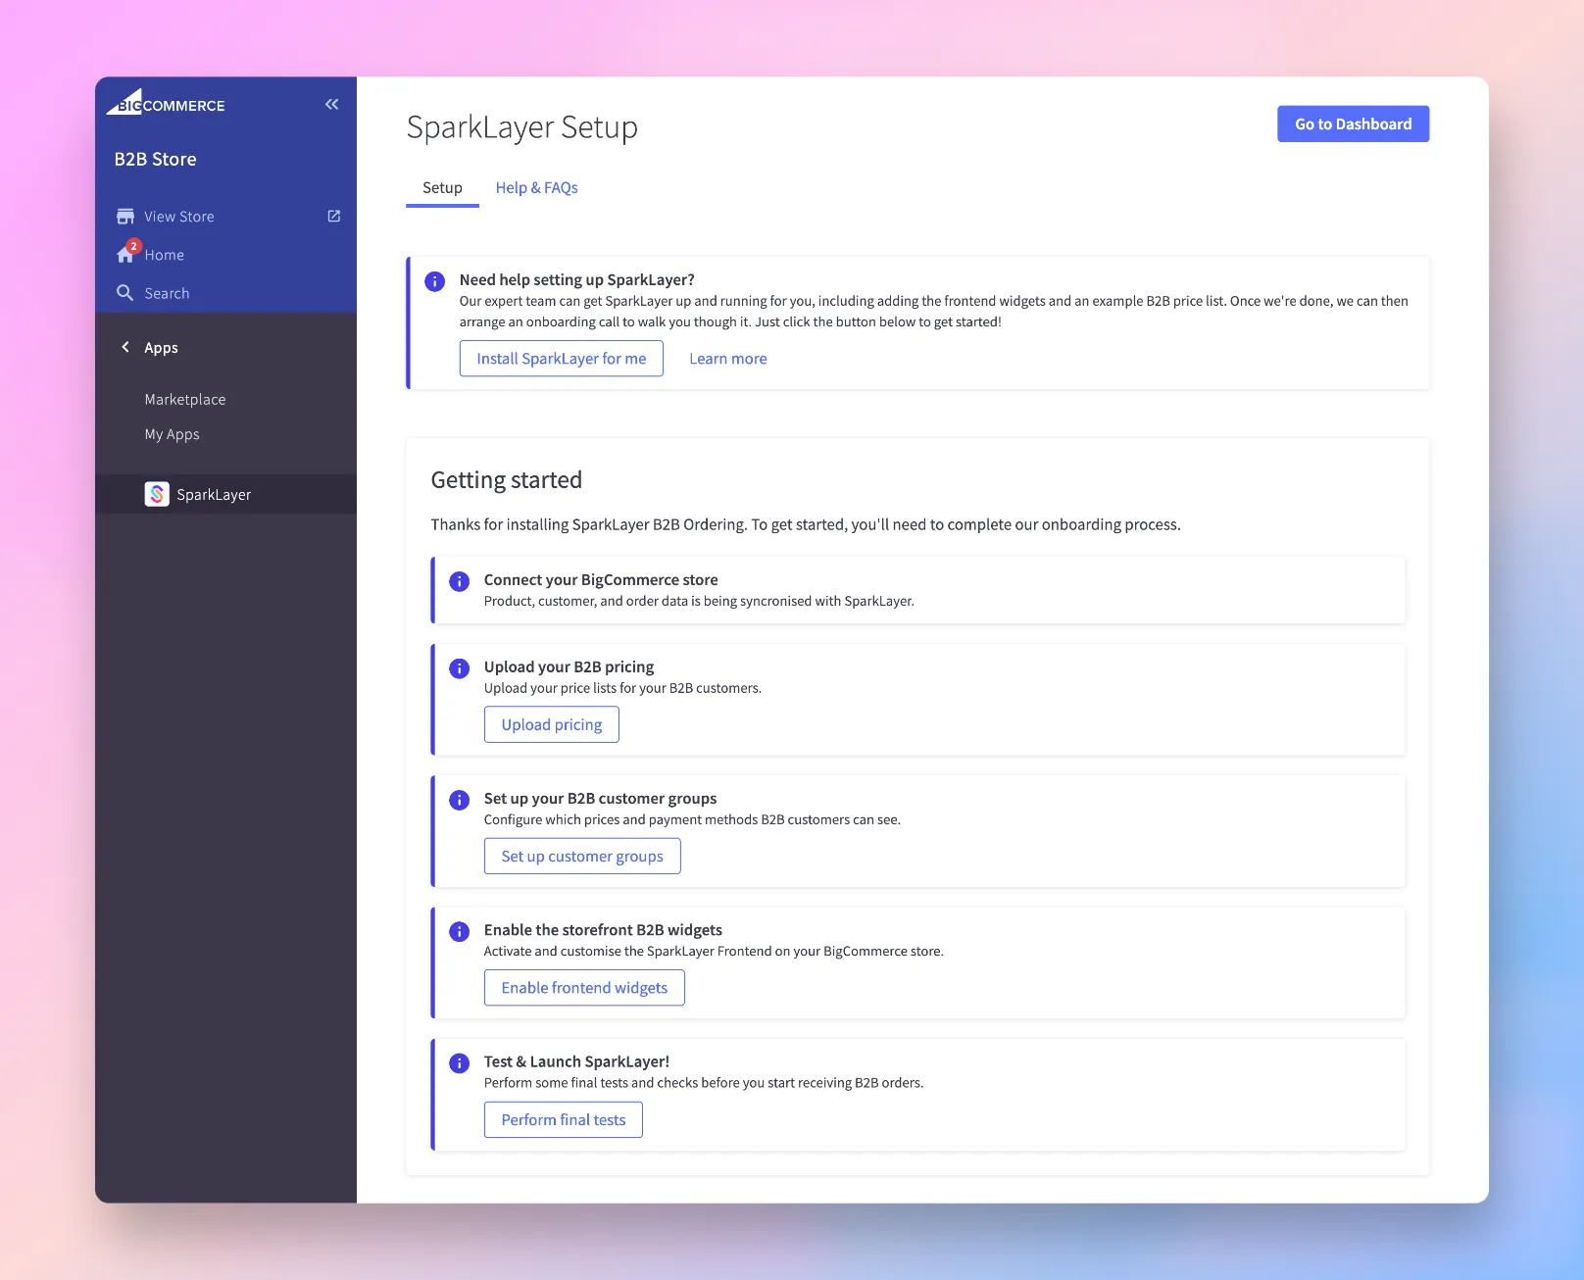
Task: Click the info icon beside Test & Launch SparkLayer
Action: (459, 1062)
